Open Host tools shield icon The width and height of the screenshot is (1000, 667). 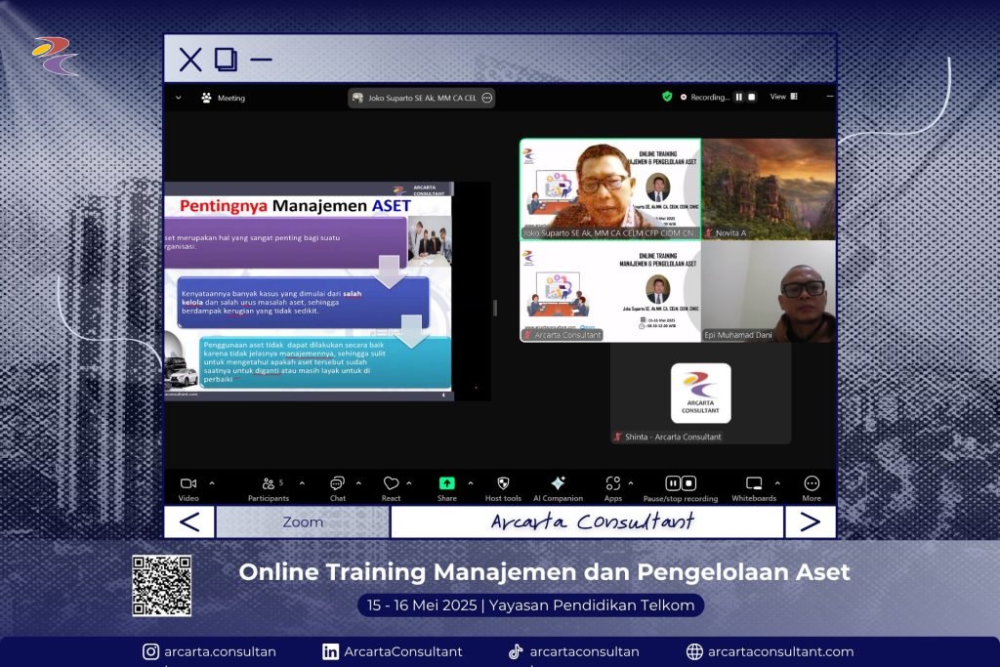(x=503, y=487)
